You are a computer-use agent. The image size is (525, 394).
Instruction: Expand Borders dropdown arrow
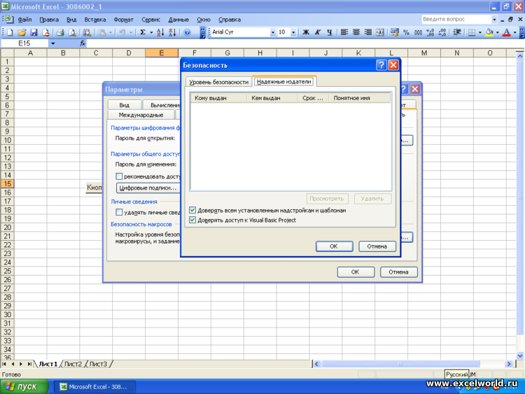point(479,32)
